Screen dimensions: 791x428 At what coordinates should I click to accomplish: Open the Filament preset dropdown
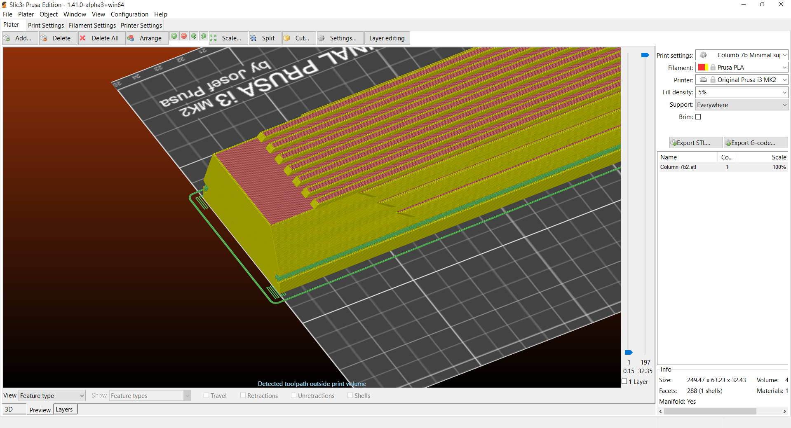(742, 68)
